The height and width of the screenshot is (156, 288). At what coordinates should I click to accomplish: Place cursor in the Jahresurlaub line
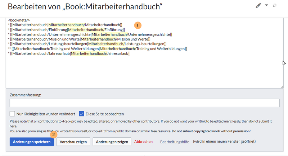[68, 53]
